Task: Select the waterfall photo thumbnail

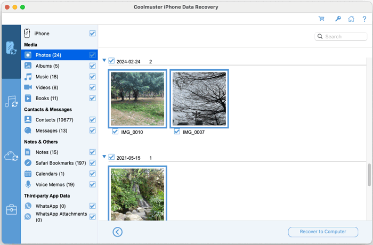Action: (137, 193)
